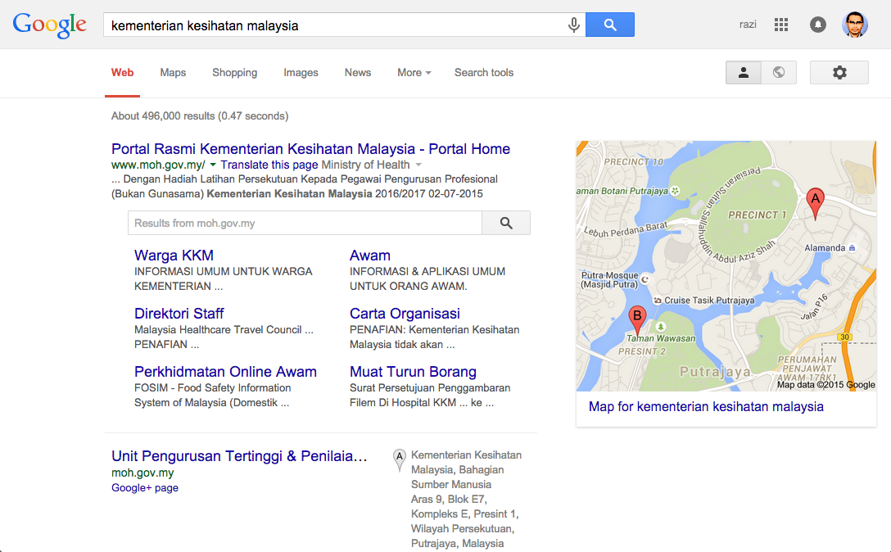
Task: Switch to the Web tab
Action: tap(122, 73)
